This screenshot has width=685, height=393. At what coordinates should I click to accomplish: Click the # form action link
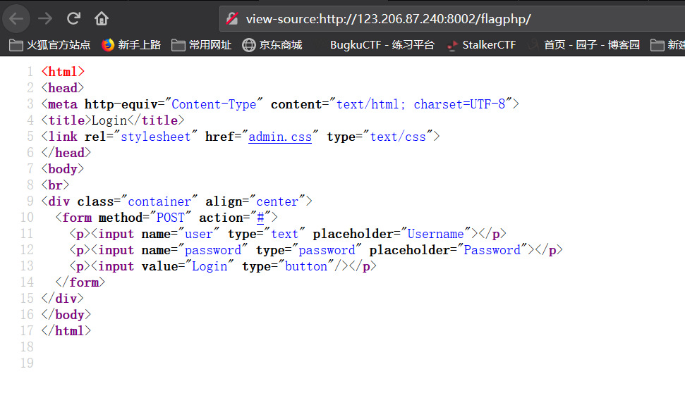[x=260, y=217]
